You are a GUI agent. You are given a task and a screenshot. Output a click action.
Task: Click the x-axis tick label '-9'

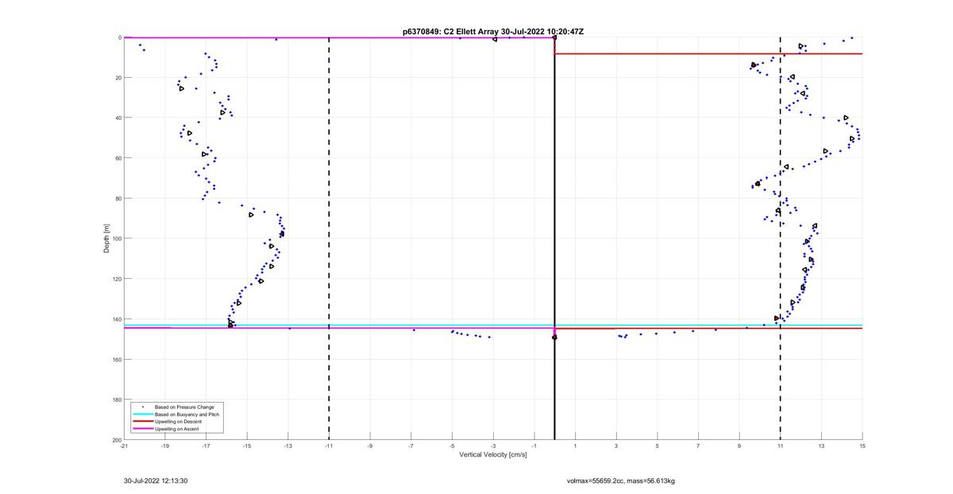(x=370, y=446)
